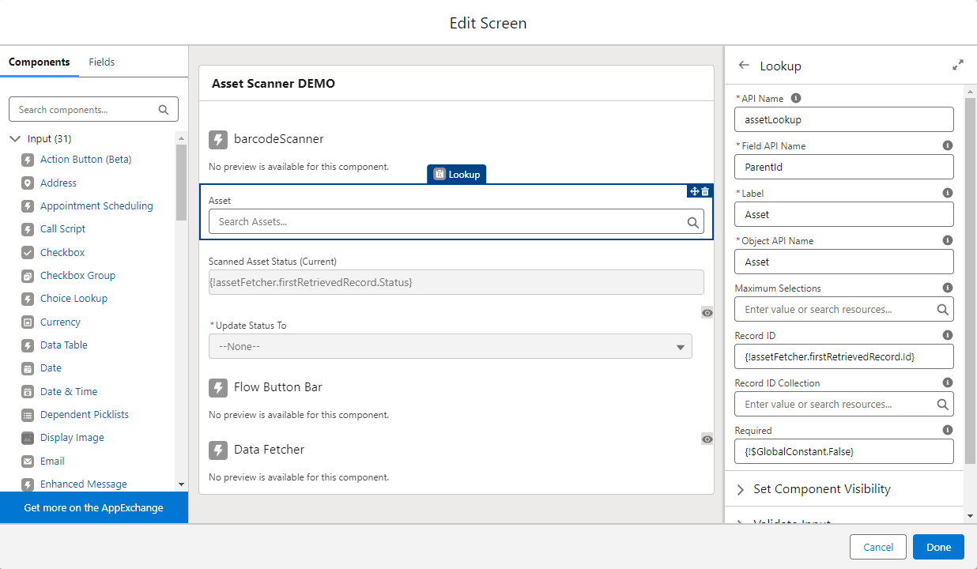Screen dimensions: 977x569
Task: Click the Call Script lightning icon
Action: pos(27,229)
